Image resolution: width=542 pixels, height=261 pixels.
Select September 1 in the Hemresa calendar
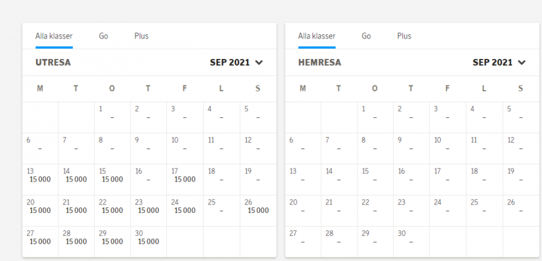point(375,117)
